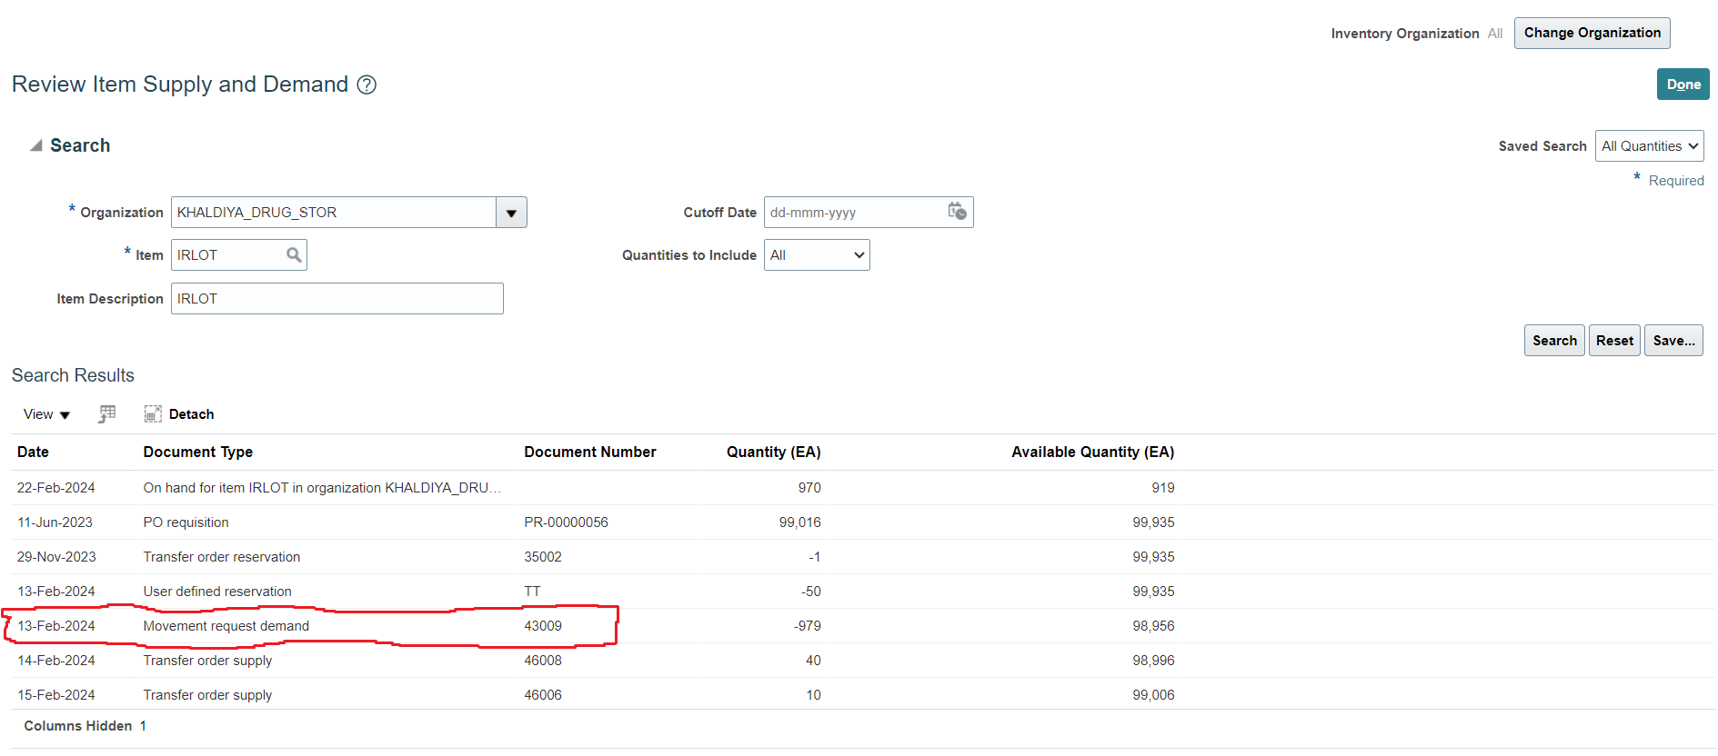Select Transfer order reservation row
1718x756 pixels.
(863, 557)
